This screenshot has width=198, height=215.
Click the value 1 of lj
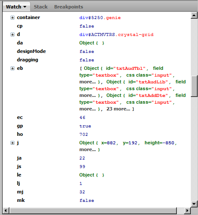tap(81, 184)
